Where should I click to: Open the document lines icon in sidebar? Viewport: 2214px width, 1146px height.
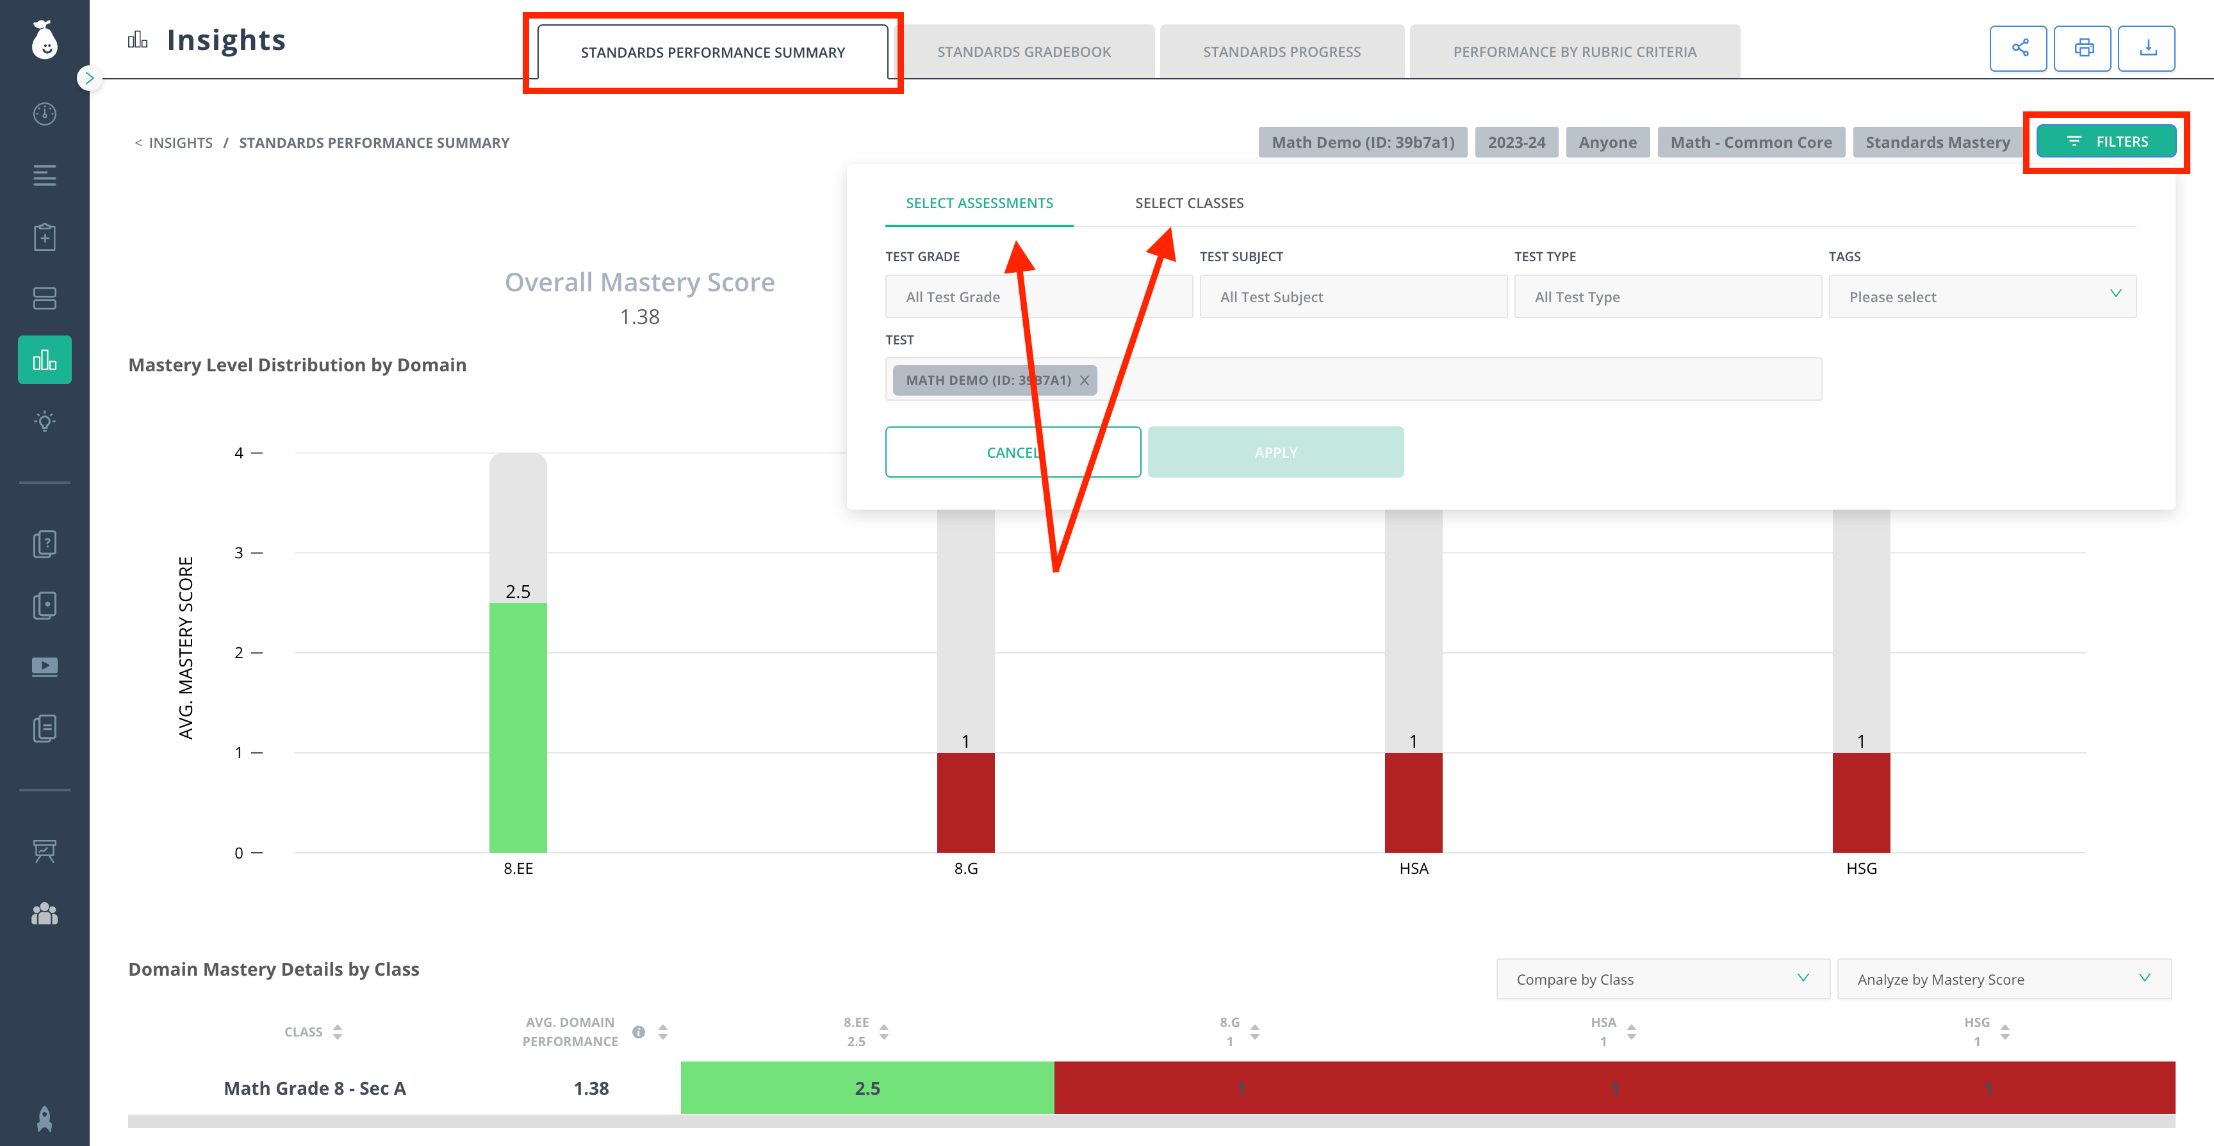click(x=45, y=729)
